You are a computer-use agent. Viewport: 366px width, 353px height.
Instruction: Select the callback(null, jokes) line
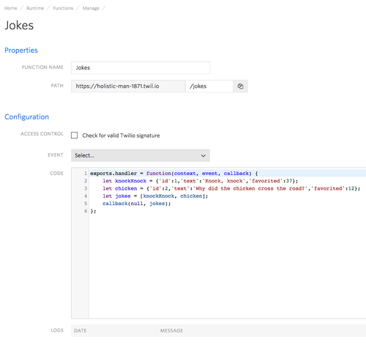[136, 204]
